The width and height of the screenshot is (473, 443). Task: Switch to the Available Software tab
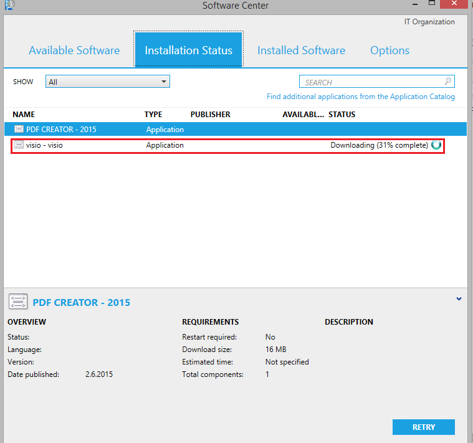pos(74,50)
